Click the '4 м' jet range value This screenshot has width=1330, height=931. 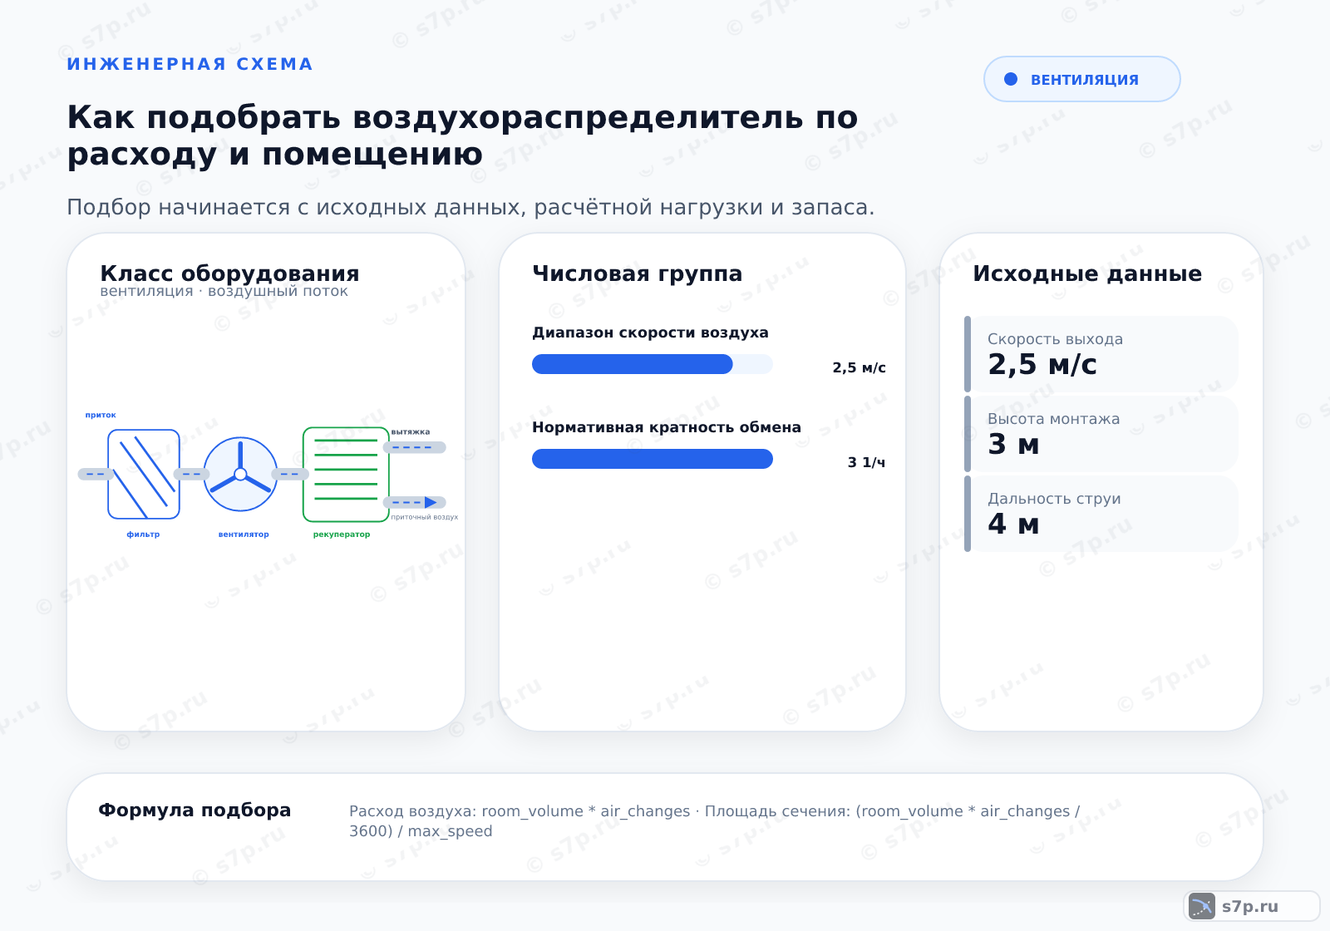[1013, 525]
